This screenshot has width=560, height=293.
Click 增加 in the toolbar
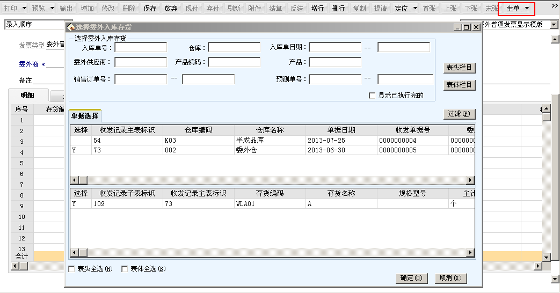[x=87, y=8]
